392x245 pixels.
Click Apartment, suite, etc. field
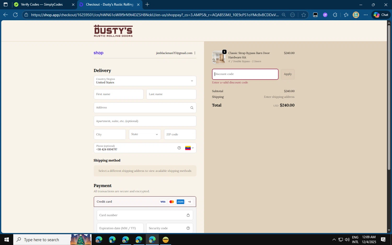tap(145, 121)
